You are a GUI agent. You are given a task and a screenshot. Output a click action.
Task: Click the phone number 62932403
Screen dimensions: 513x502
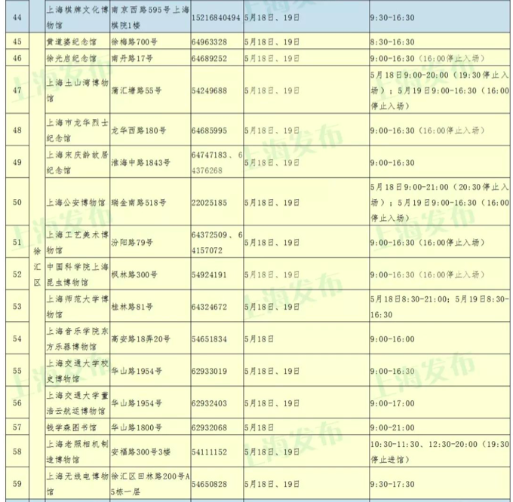tap(209, 403)
